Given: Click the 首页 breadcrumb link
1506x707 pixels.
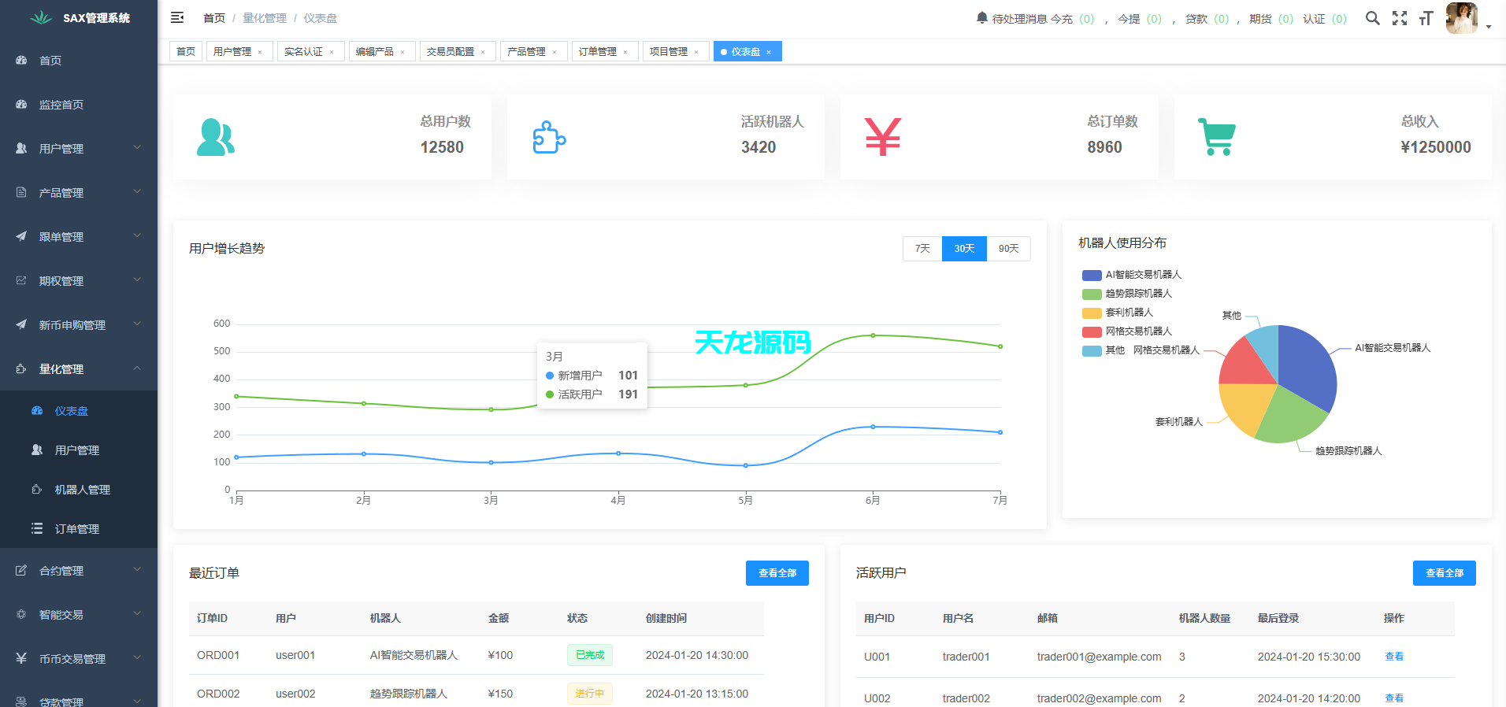Looking at the screenshot, I should (214, 18).
